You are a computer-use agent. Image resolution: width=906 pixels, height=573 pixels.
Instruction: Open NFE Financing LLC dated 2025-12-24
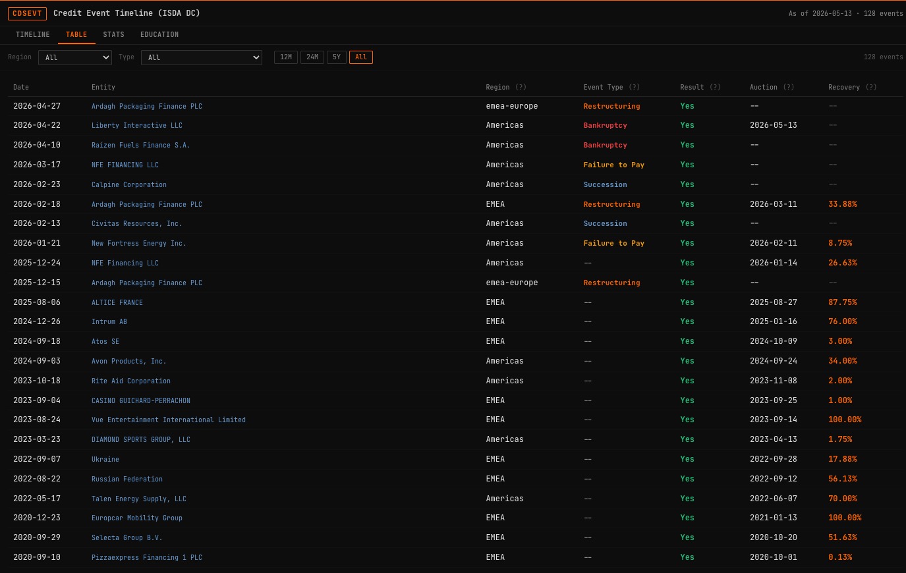(125, 263)
